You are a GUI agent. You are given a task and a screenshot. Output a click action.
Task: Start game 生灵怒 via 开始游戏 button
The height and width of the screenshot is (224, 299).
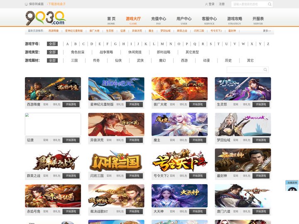[261, 105]
